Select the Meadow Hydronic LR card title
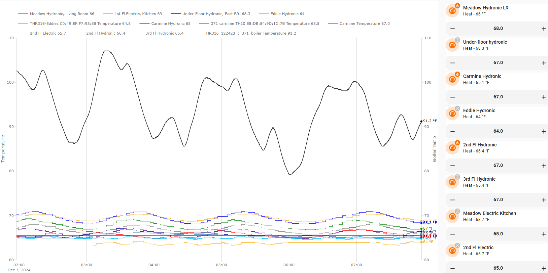Image resolution: width=548 pixels, height=273 pixels. point(486,8)
